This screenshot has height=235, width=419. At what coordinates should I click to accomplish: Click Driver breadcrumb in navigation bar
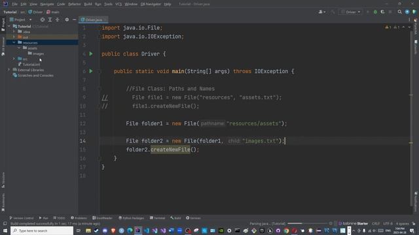point(35,12)
